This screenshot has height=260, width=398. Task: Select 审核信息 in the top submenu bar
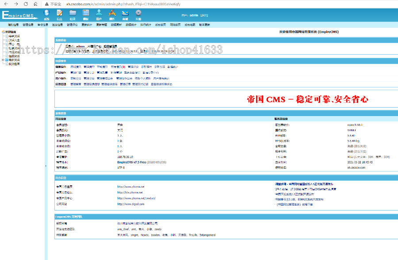pyautogui.click(x=42, y=25)
